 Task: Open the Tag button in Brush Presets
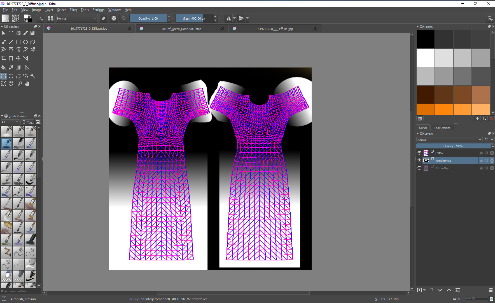point(28,122)
